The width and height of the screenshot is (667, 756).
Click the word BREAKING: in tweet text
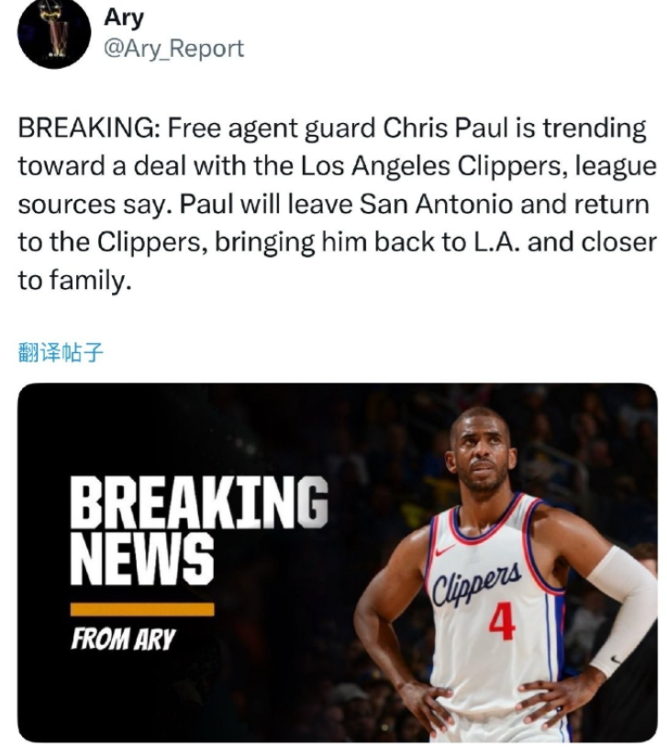(x=90, y=128)
